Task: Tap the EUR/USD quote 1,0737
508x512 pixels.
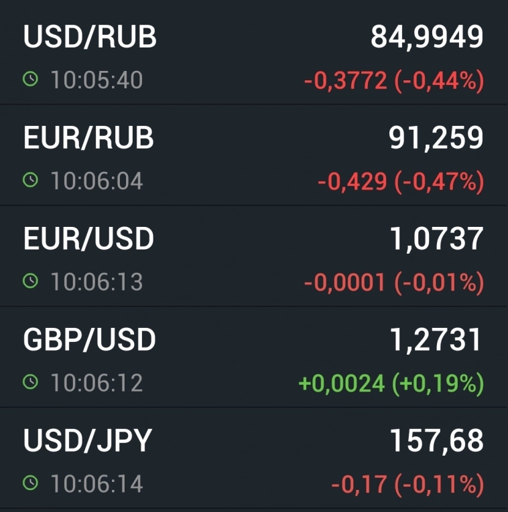Action: 436,239
